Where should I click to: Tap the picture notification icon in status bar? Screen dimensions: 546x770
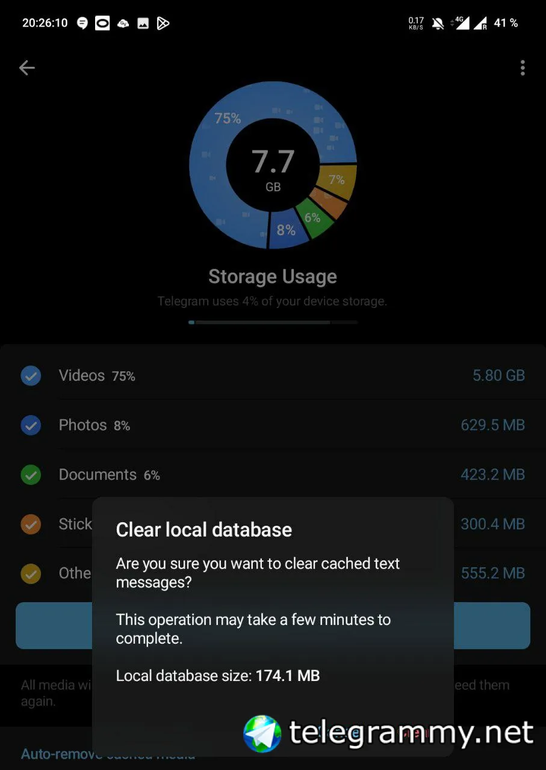tap(143, 23)
